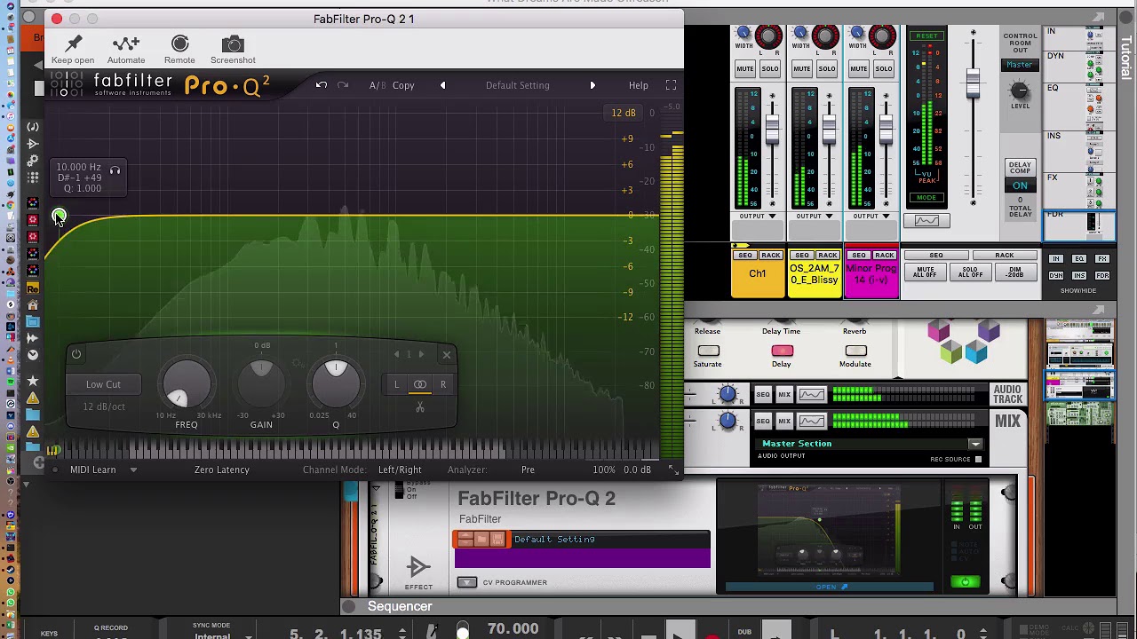Toggle DIM -20dB
Image resolution: width=1137 pixels, height=639 pixels.
pyautogui.click(x=1014, y=272)
